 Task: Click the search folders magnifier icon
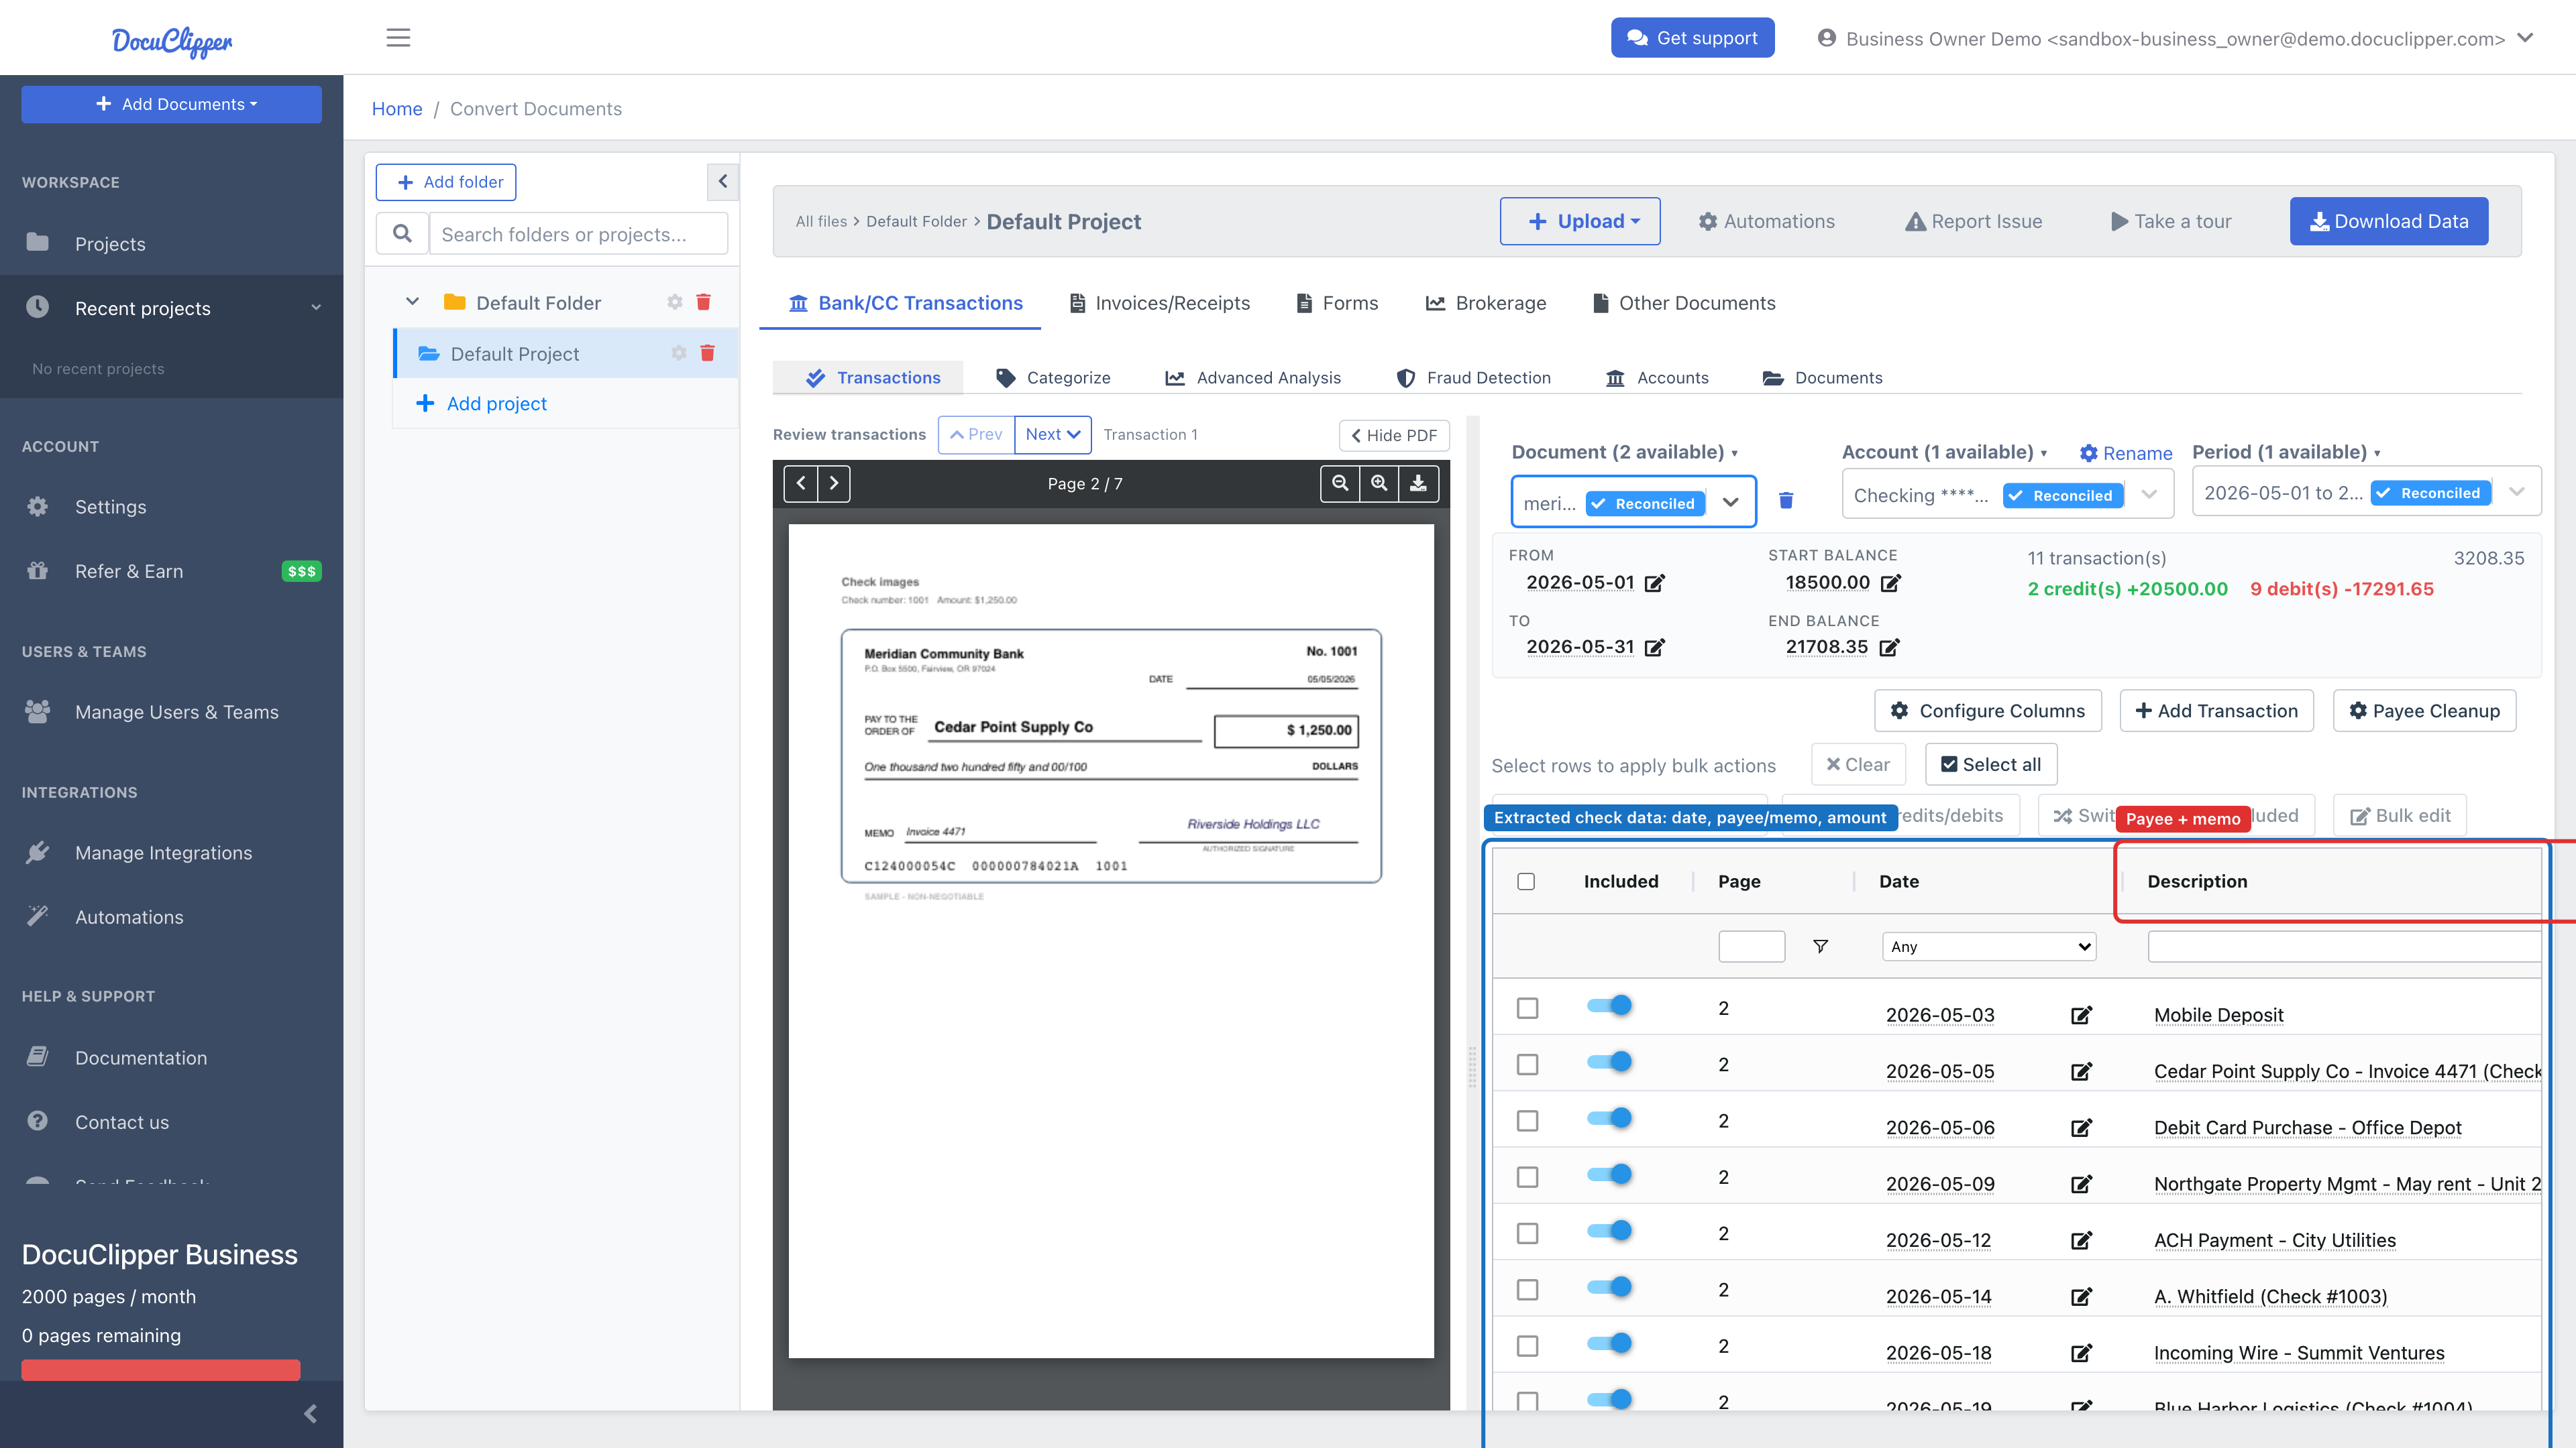click(x=402, y=234)
